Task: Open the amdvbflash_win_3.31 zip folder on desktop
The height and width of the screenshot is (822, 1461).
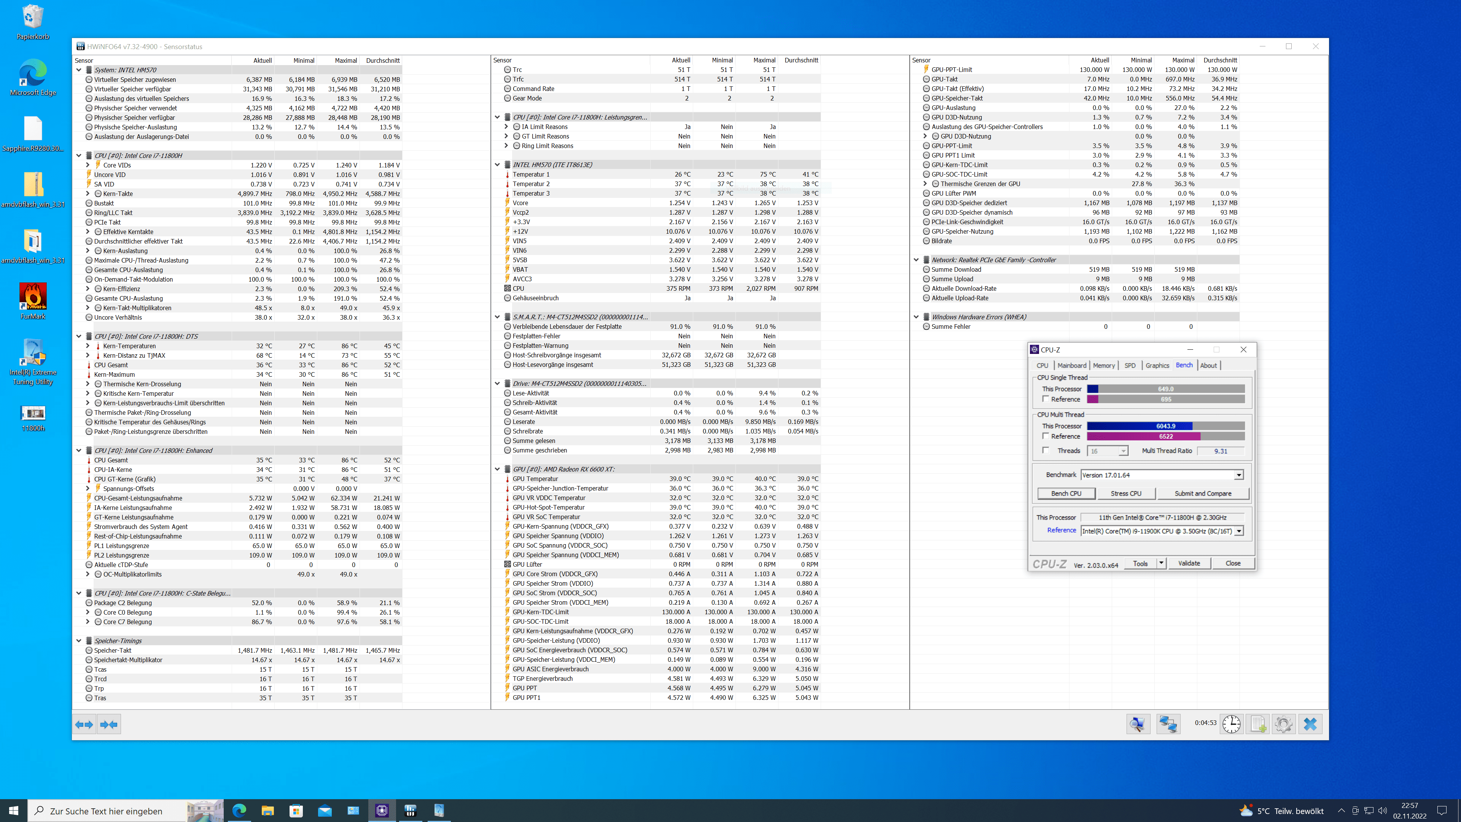Action: tap(33, 190)
